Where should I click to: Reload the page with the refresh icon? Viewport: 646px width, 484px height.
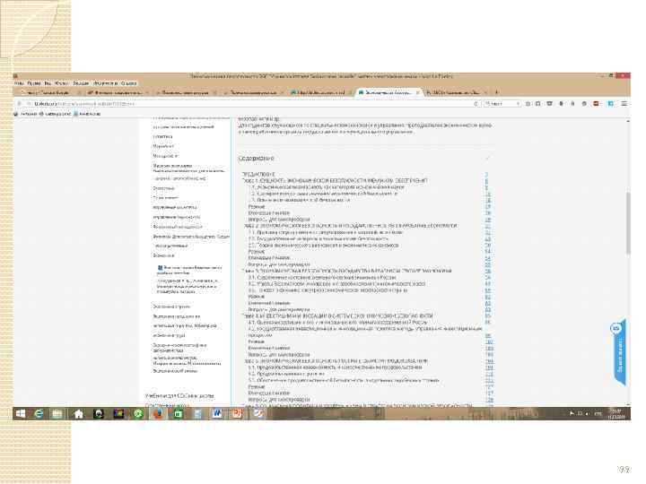476,104
